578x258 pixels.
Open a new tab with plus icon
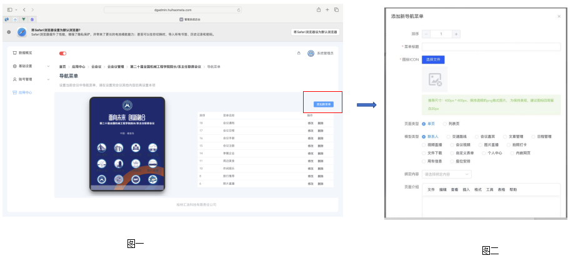pos(327,10)
